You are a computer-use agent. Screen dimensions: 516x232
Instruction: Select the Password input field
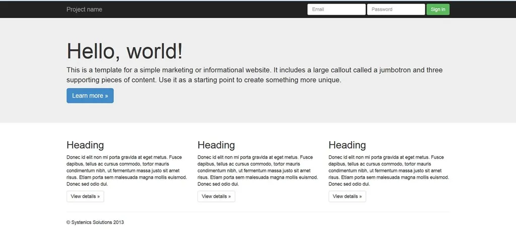coord(396,10)
